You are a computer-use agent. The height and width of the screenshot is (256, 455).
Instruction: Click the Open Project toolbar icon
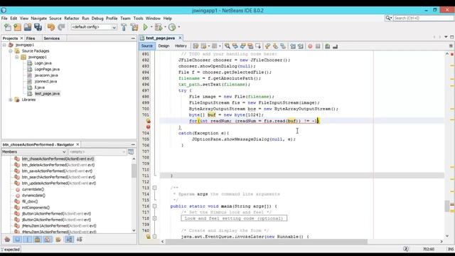(28, 27)
